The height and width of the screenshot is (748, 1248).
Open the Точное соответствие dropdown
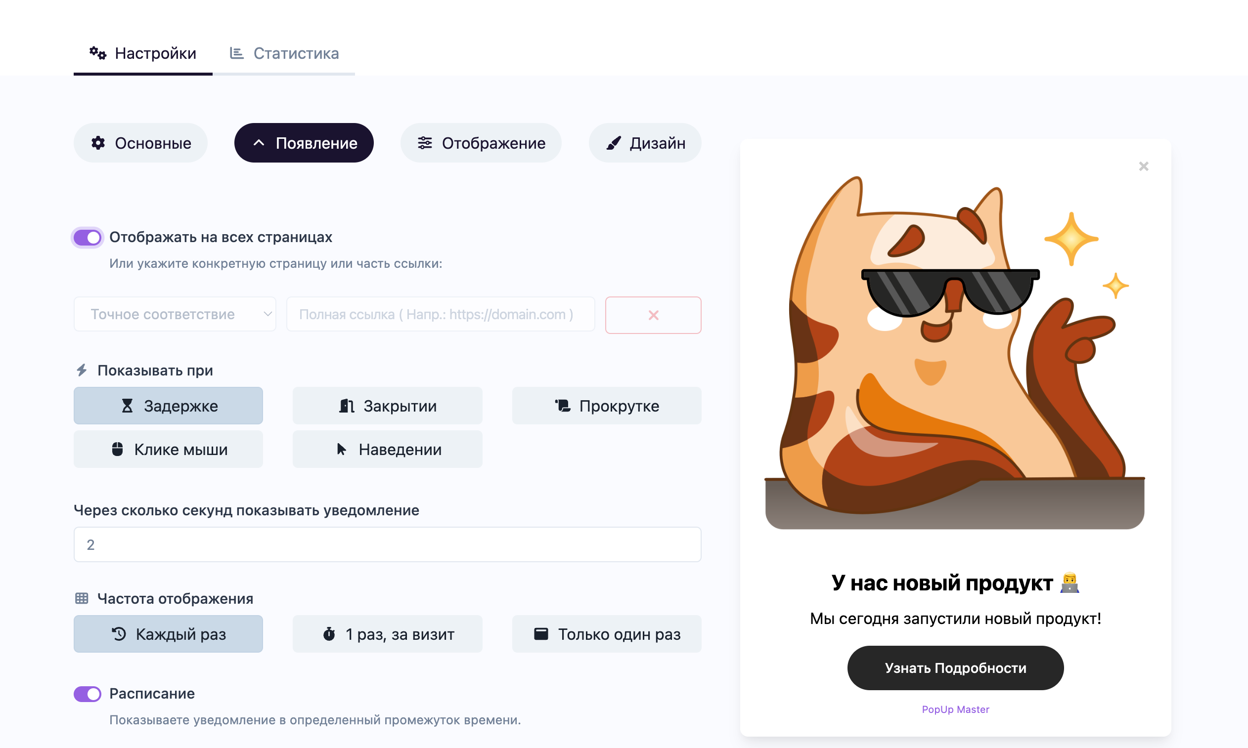(x=175, y=314)
